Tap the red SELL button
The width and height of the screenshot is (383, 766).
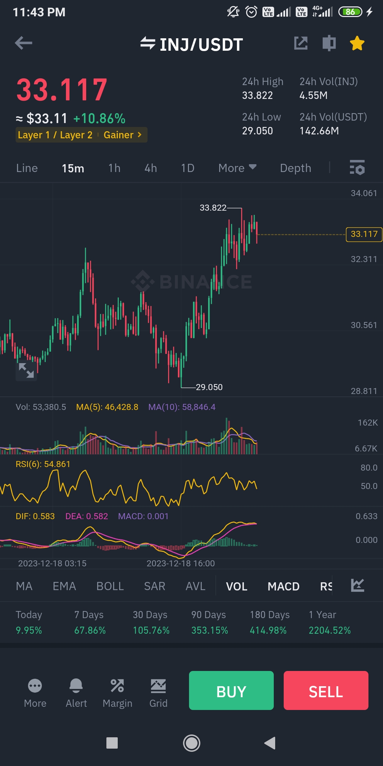(326, 690)
